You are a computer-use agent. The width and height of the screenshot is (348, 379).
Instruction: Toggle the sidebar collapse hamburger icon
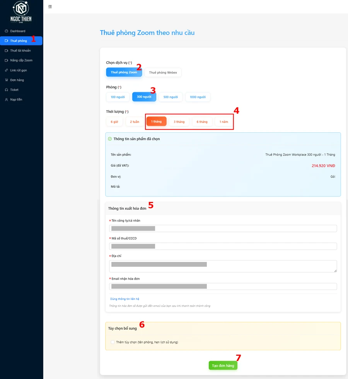(x=50, y=7)
